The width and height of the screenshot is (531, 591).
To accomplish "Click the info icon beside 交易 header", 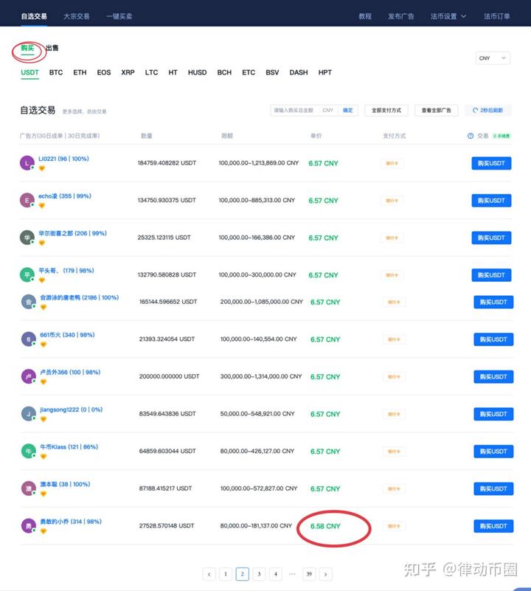I will [471, 136].
